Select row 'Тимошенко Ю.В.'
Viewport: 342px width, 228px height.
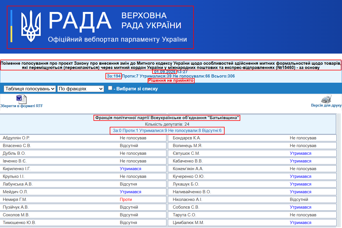83,223
